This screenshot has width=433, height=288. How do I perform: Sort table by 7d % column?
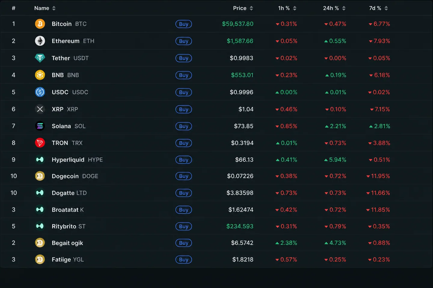click(379, 8)
